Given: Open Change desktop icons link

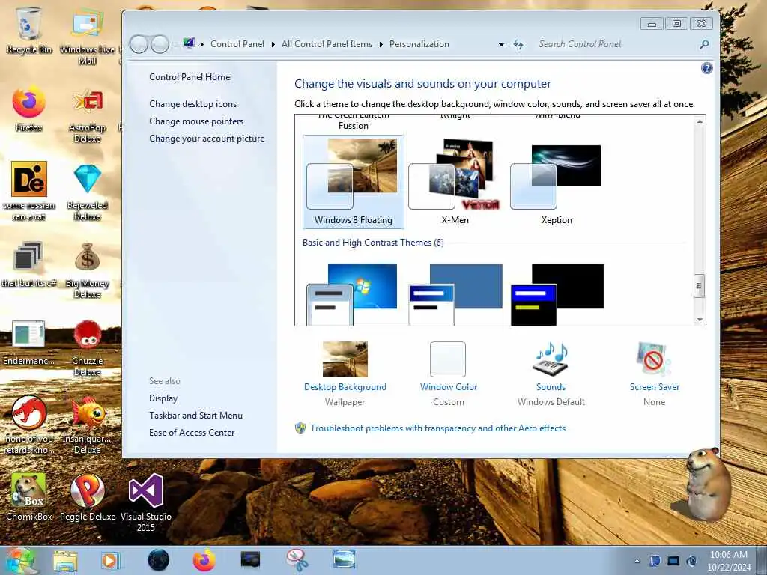Looking at the screenshot, I should 192,103.
